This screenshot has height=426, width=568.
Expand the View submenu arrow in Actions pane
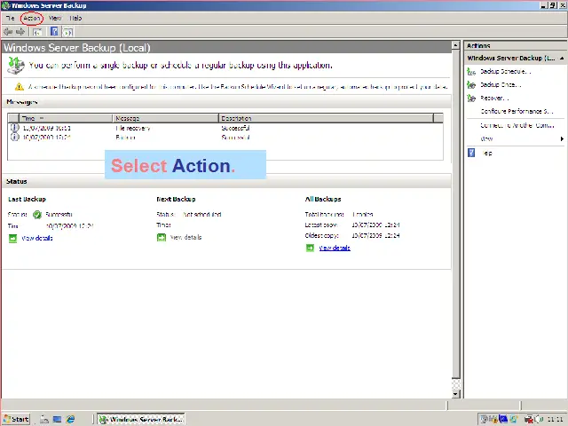tap(562, 138)
